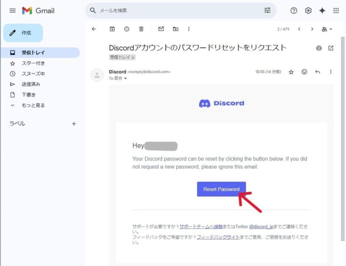Screen dimensions: 346x266
Task: Click the vertical scrollbar on the right
Action: coord(342,138)
